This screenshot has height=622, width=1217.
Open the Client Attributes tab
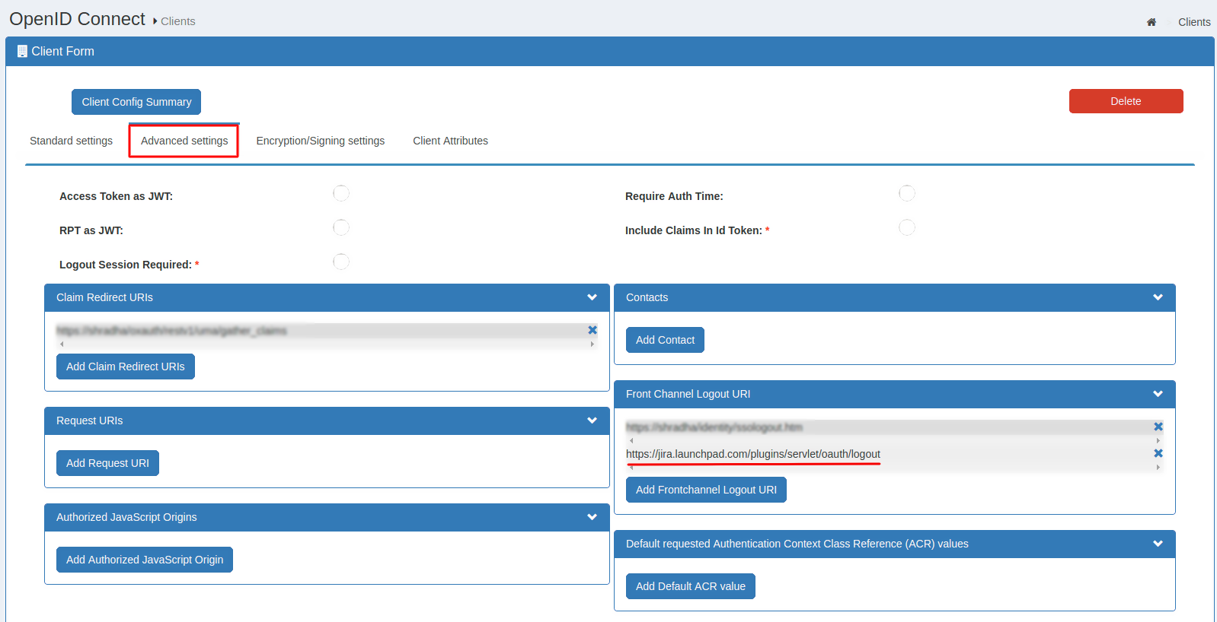coord(450,141)
